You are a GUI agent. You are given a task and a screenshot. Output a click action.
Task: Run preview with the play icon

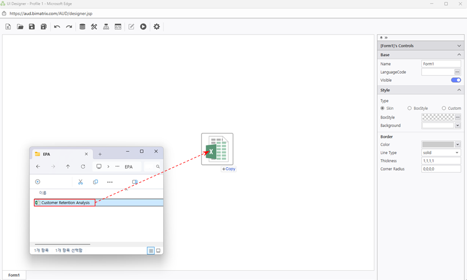point(143,27)
